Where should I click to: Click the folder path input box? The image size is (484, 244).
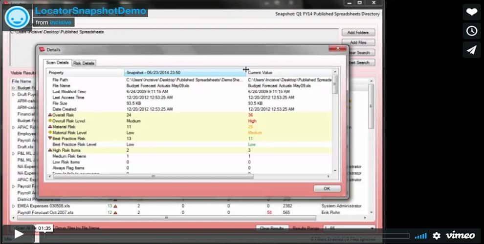[175, 46]
